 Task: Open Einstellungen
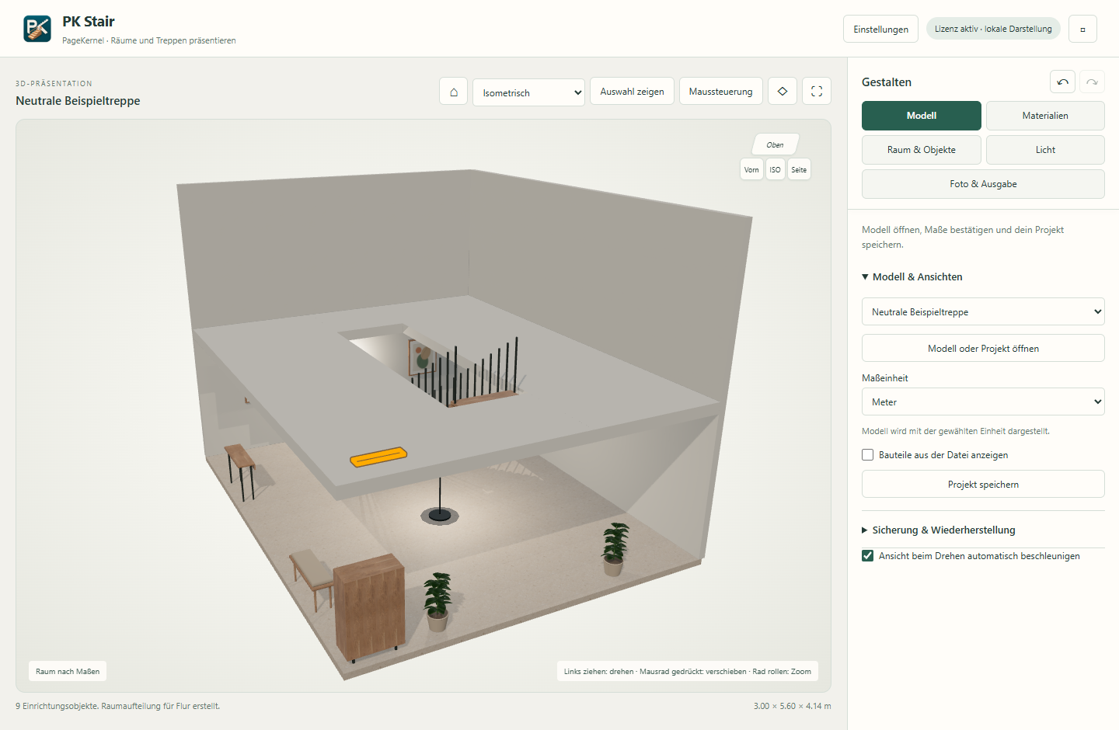point(880,29)
